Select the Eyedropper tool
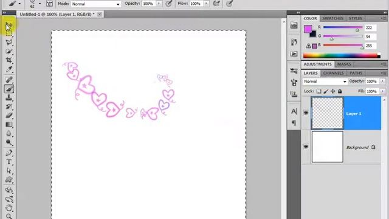The image size is (389, 219). 9,69
